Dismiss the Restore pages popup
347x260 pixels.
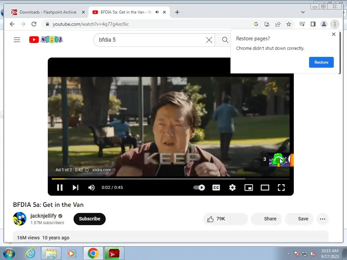[334, 34]
